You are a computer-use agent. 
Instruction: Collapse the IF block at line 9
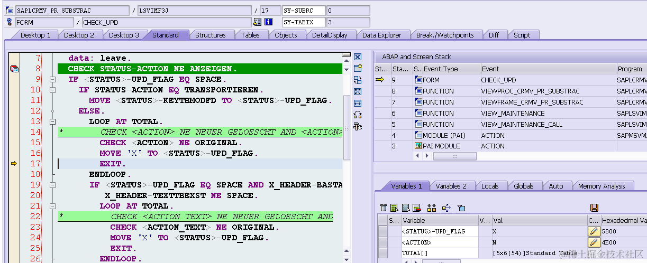point(52,79)
